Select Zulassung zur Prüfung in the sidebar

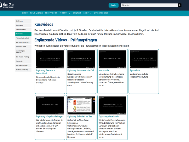(x=23, y=52)
